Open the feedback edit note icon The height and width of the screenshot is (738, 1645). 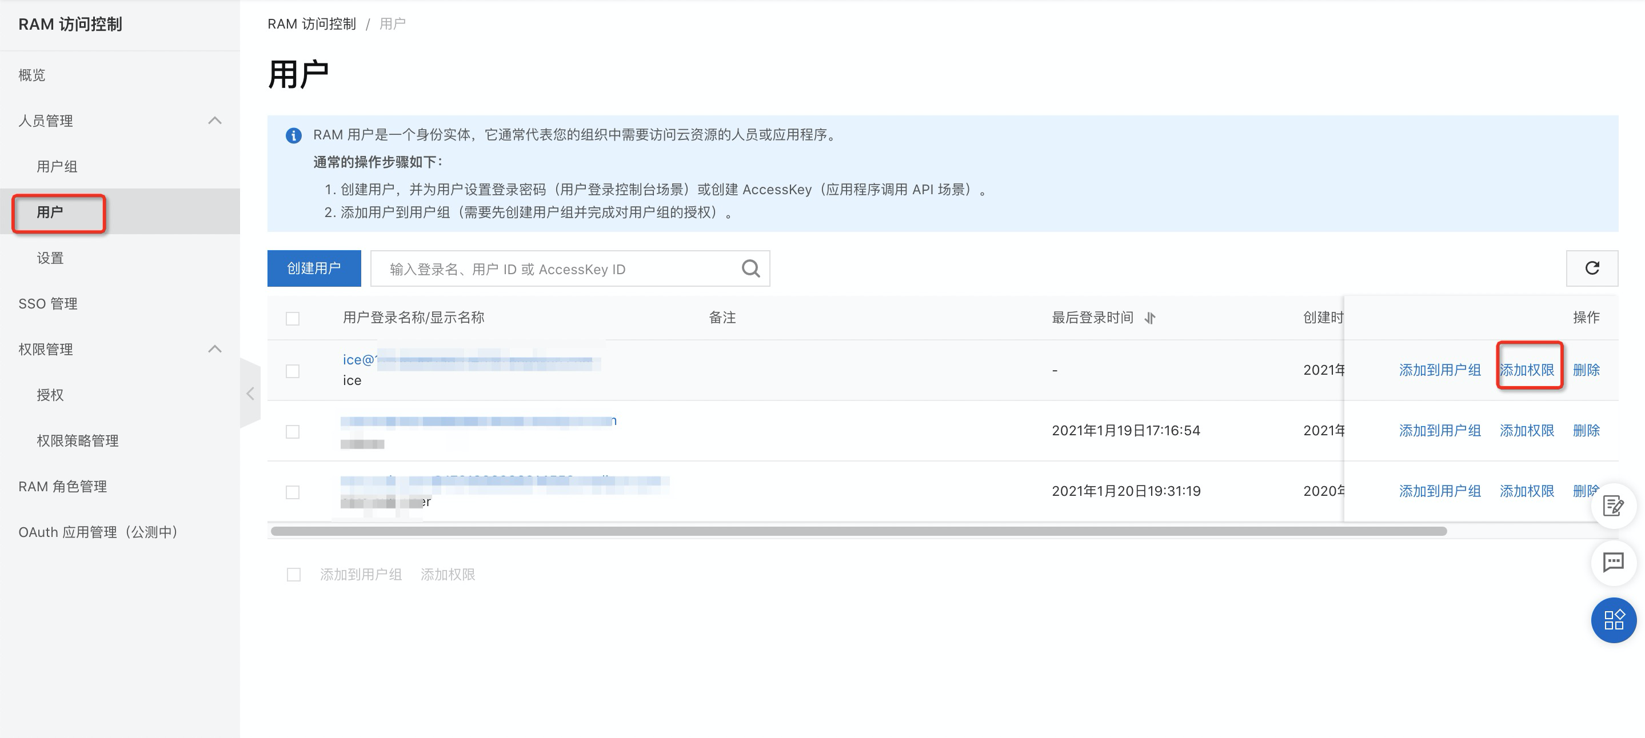(1613, 506)
